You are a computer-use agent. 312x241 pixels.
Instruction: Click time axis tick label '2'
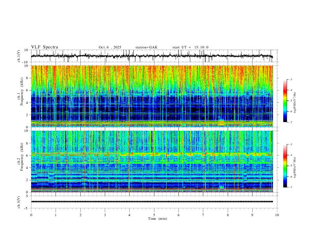pos(80,215)
